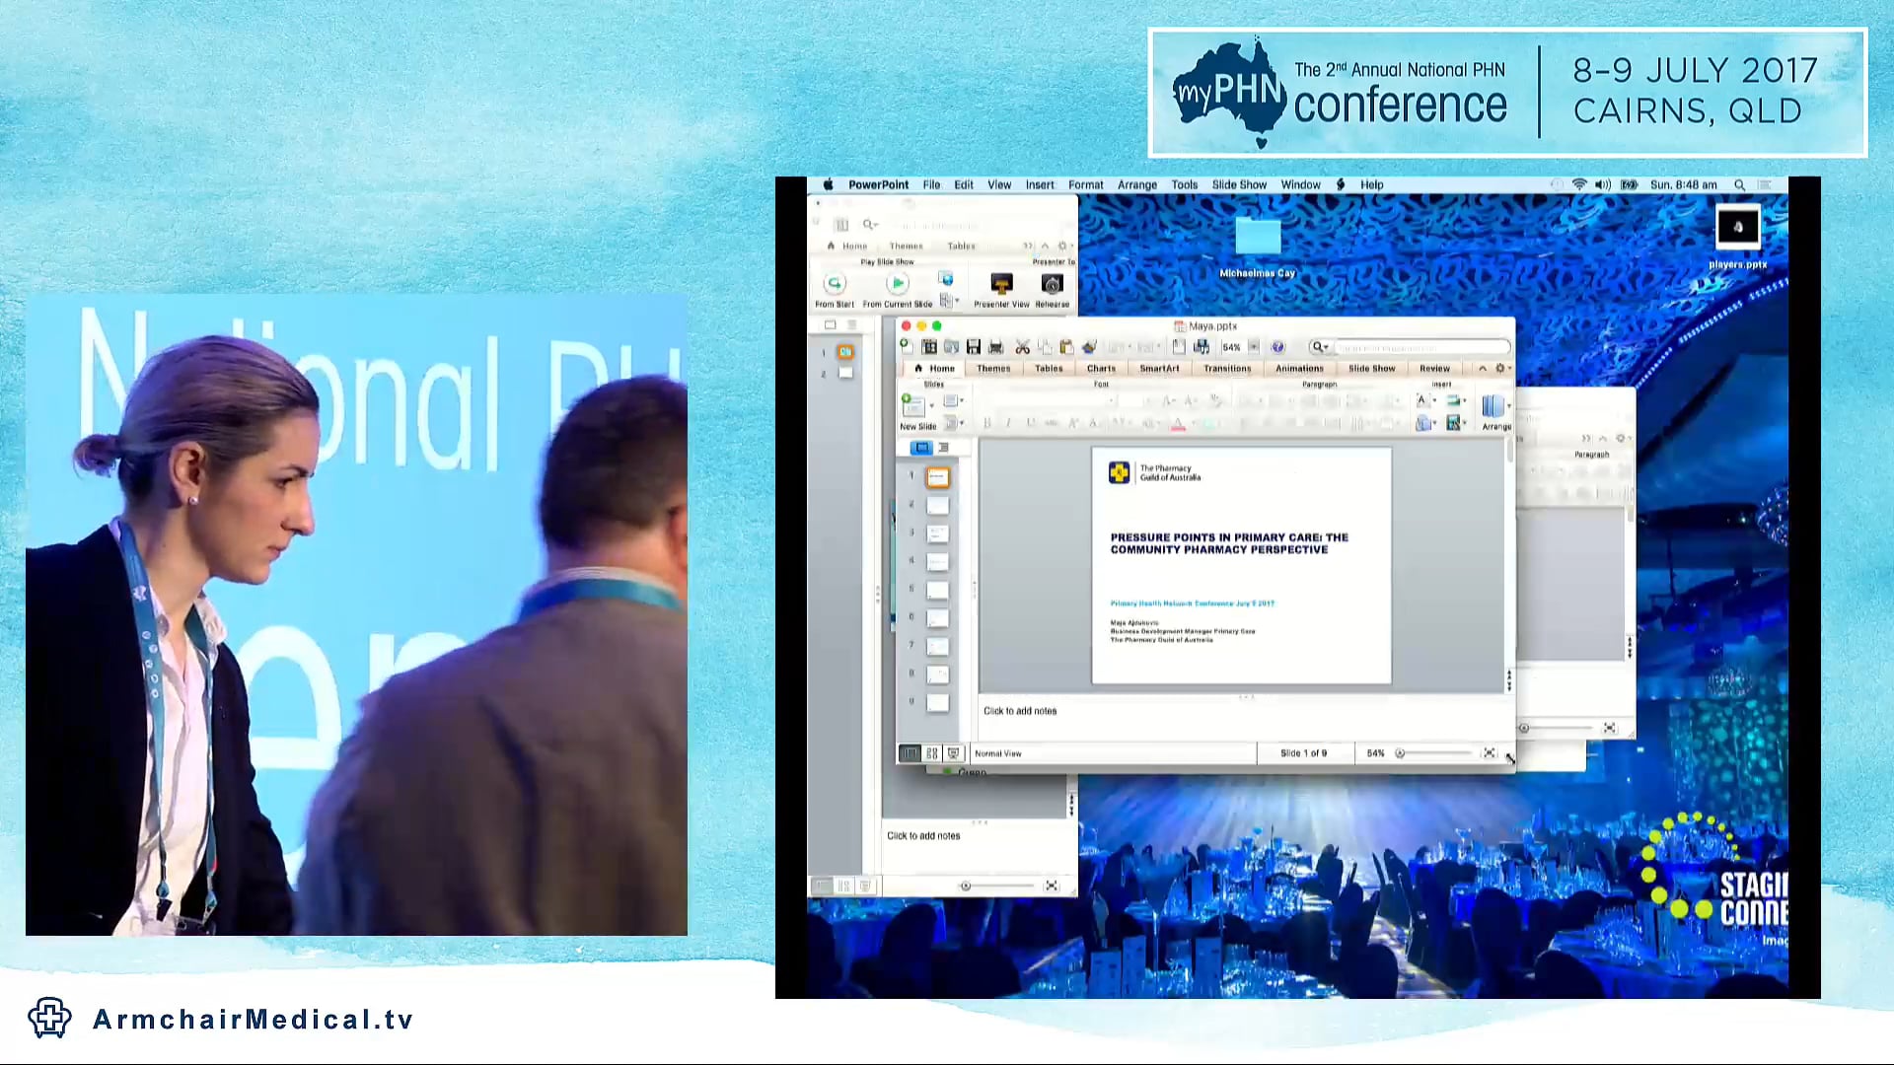
Task: Collapse the ribbon with the chevron arrow
Action: coord(1482,368)
